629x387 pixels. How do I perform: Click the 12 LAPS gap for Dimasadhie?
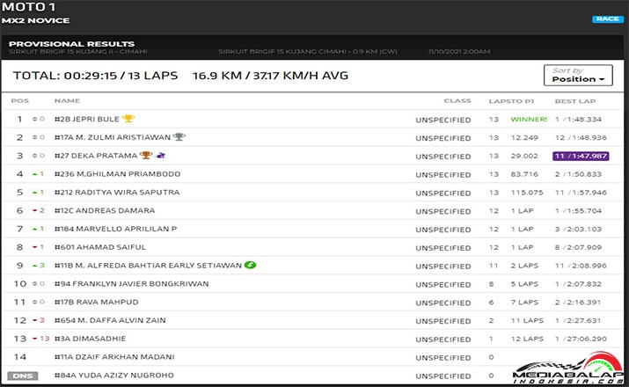point(527,339)
